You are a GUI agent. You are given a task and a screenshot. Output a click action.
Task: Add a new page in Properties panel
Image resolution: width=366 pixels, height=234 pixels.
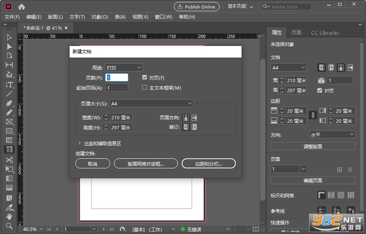(x=340, y=169)
